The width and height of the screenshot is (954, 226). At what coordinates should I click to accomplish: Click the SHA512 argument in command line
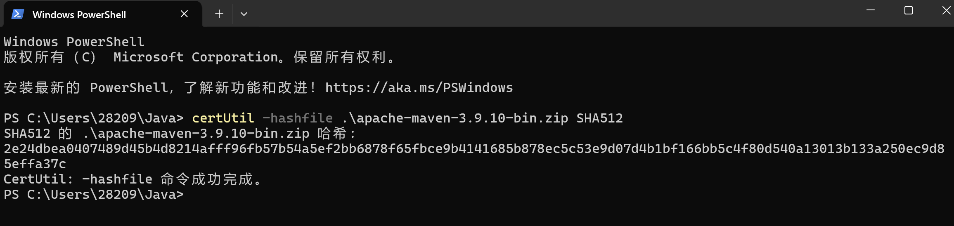(x=599, y=118)
